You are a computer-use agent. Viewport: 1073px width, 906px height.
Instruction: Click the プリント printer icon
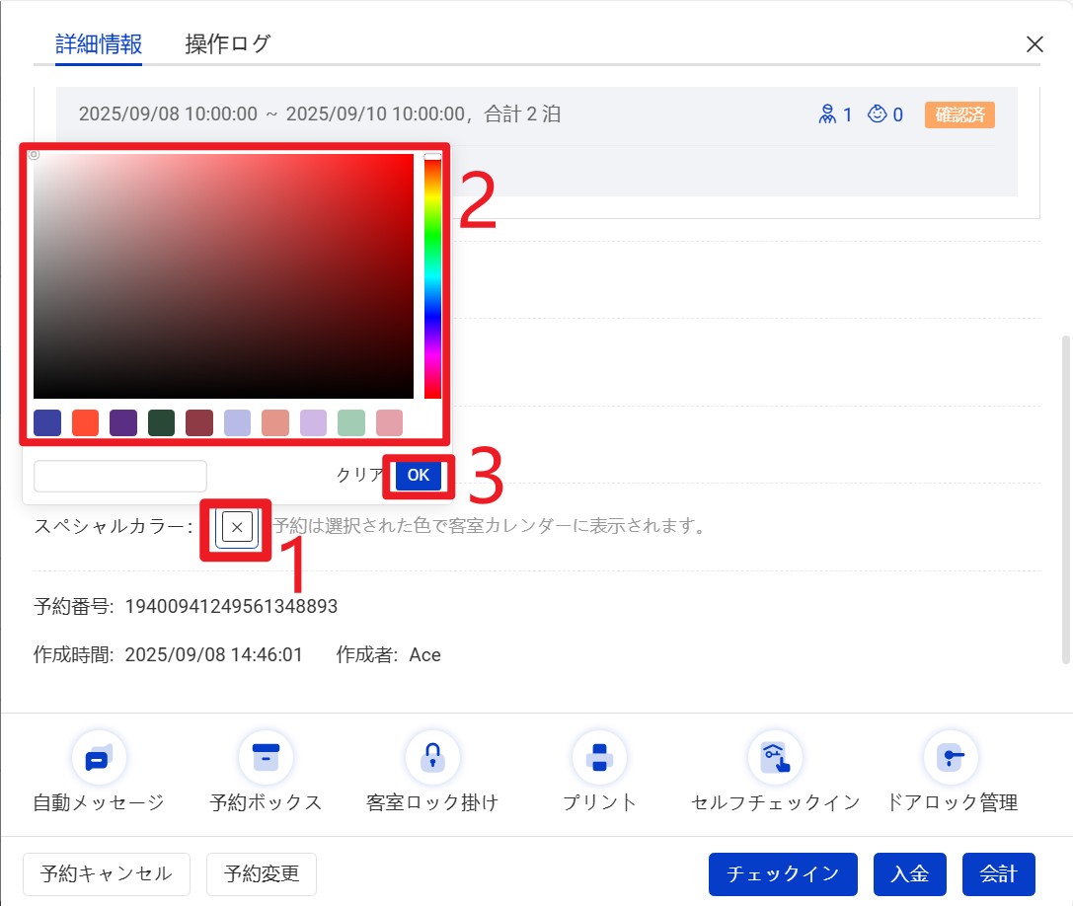coord(599,758)
